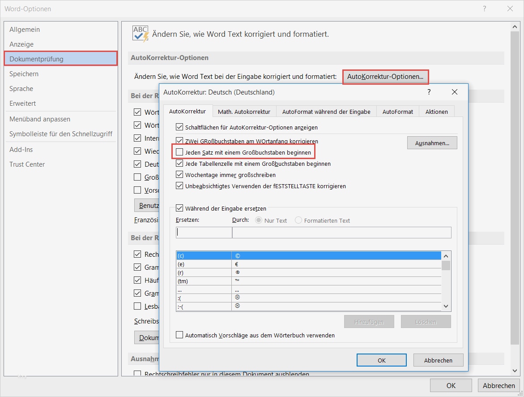Click Word-Optionen pane scroll up arrow

pyautogui.click(x=515, y=27)
